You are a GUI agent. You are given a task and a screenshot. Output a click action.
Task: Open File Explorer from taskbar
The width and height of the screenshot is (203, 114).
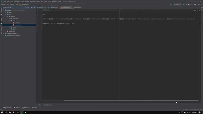pos(10,112)
